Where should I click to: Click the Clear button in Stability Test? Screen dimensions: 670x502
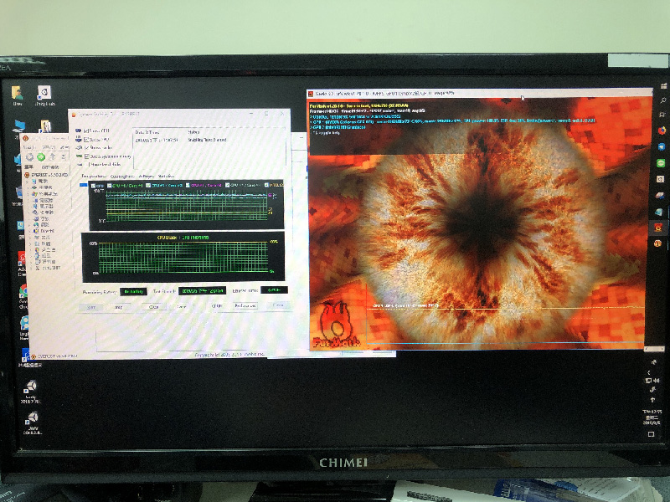[x=153, y=307]
